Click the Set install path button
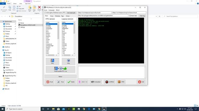 [x=71, y=13]
